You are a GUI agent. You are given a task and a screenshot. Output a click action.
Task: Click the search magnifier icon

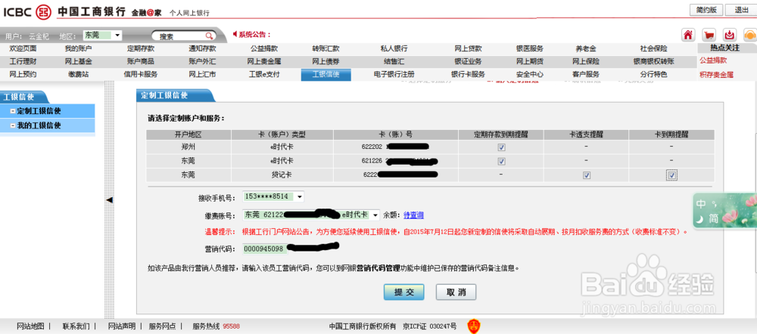pos(209,36)
